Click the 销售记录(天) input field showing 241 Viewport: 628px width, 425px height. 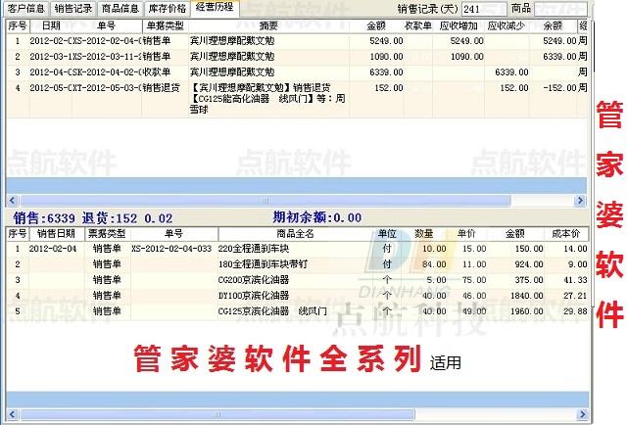tap(484, 9)
